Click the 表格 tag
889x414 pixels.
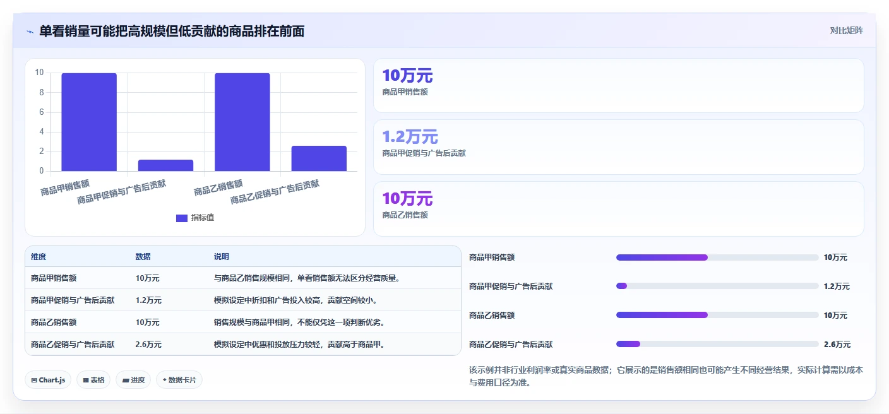94,380
